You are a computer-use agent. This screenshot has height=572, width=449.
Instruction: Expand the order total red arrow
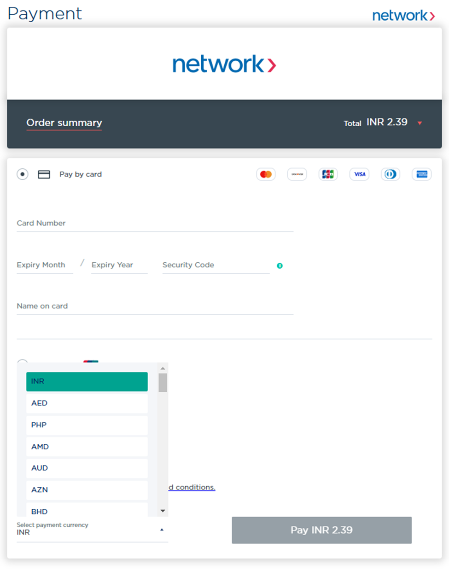pos(420,123)
